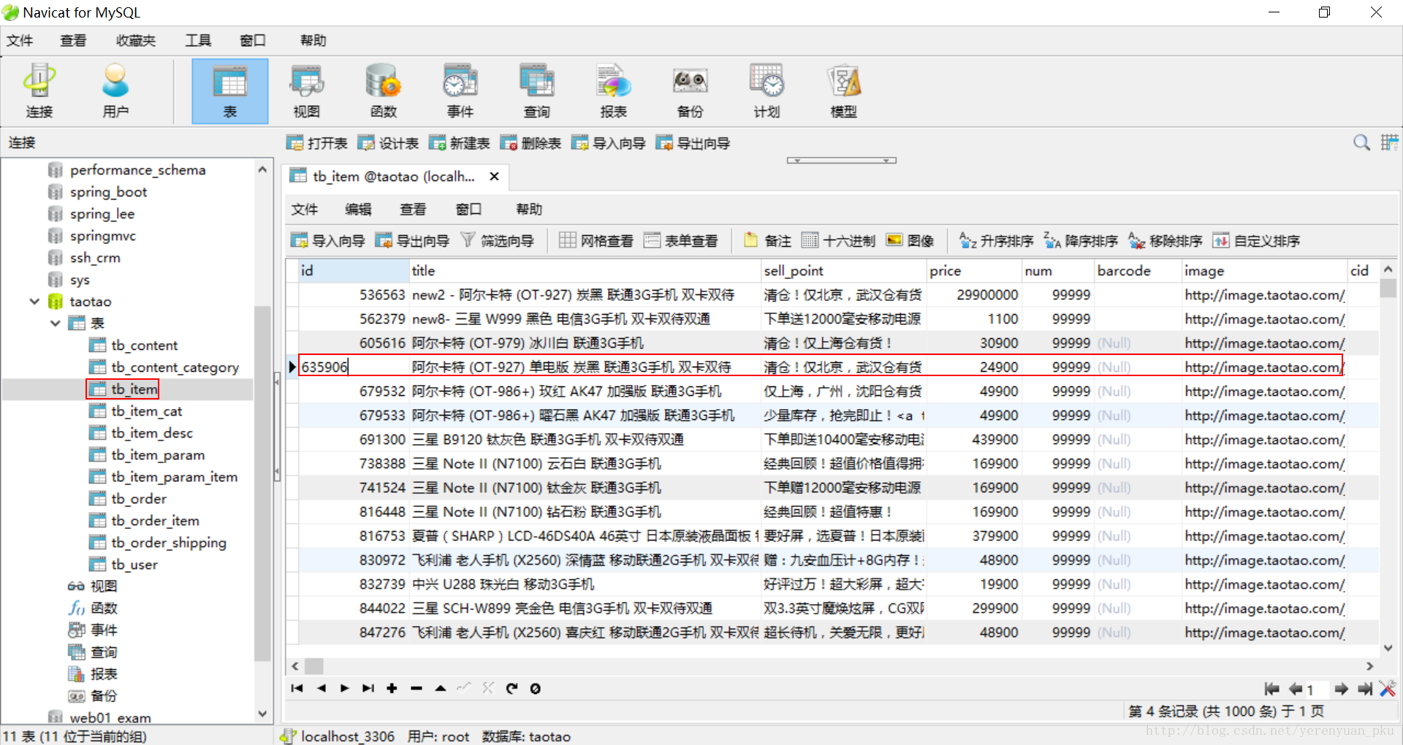Viewport: 1403px width, 745px height.
Task: Open 筛选向导 (Filter Wizard)
Action: click(498, 240)
